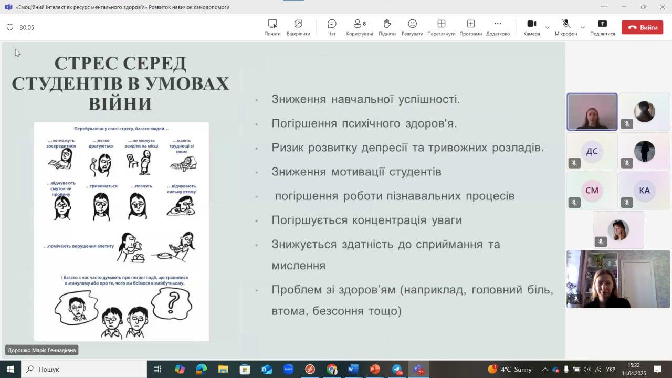The height and width of the screenshot is (378, 672).
Task: Click the Windows taskbar search box
Action: tap(84, 369)
